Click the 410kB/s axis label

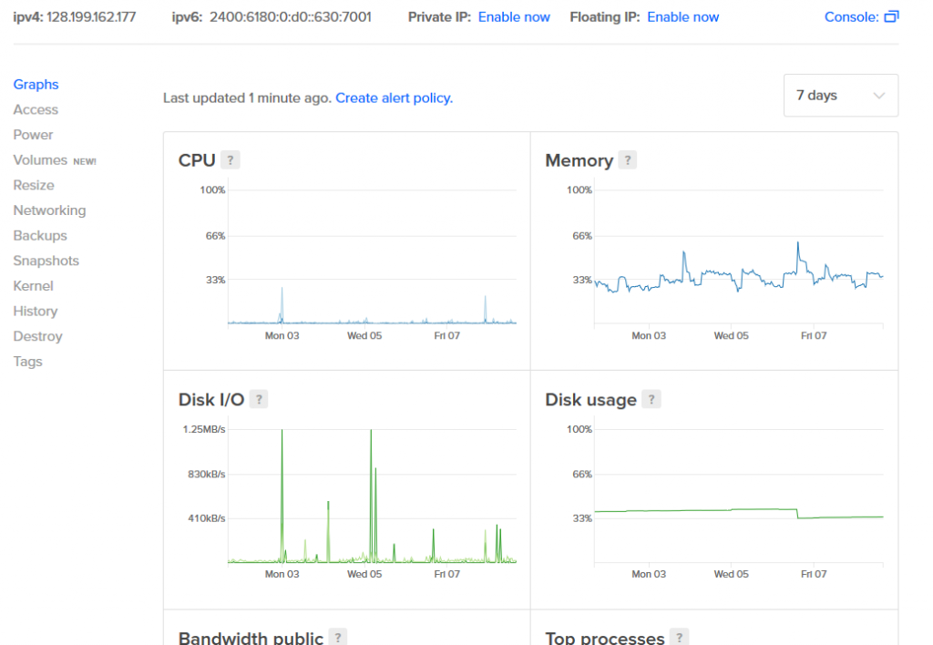[x=207, y=518]
